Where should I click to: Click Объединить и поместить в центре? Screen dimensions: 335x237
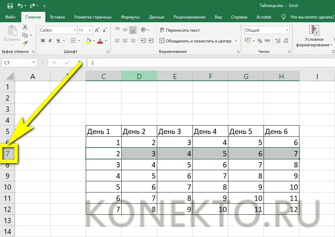pos(196,41)
